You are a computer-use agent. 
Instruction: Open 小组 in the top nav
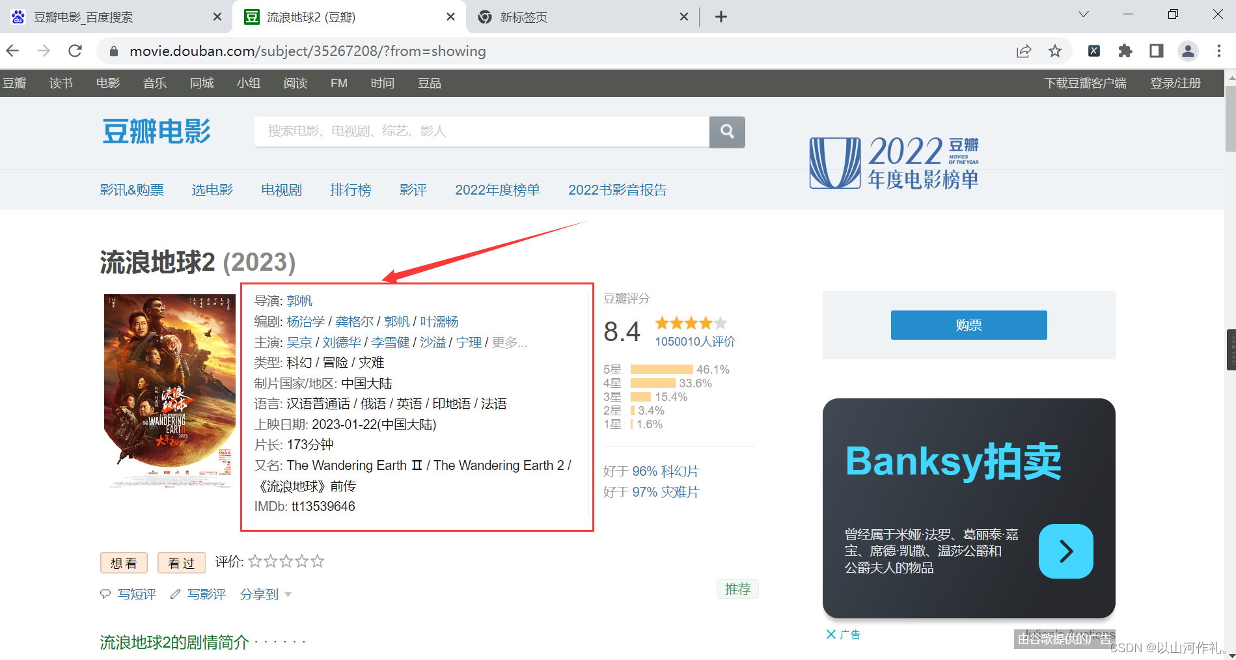pyautogui.click(x=249, y=83)
